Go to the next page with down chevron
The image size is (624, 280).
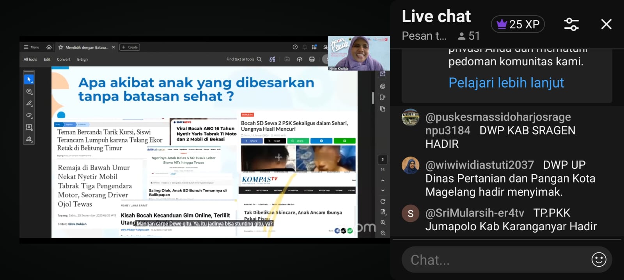383,191
